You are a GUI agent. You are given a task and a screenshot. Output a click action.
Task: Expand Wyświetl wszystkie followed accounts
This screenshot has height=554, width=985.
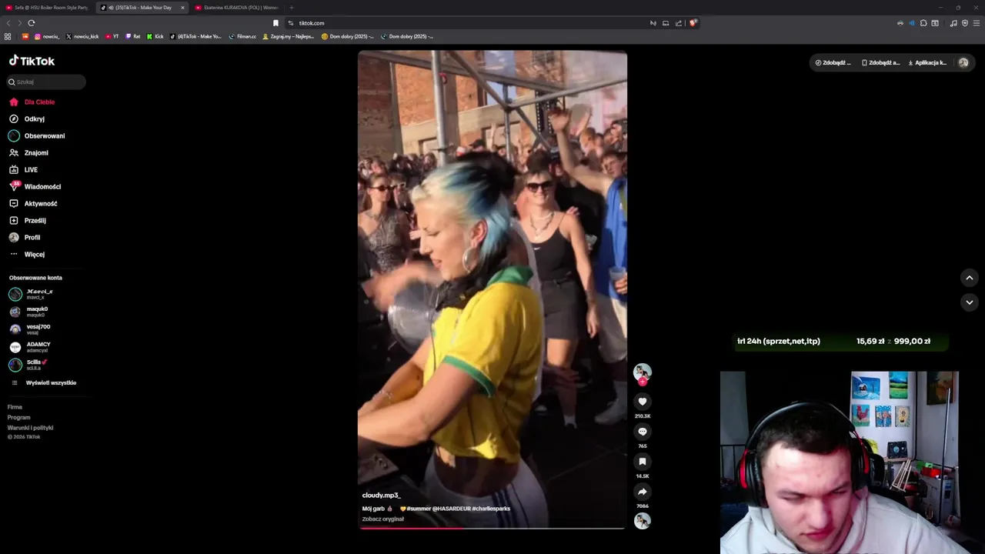[45, 382]
